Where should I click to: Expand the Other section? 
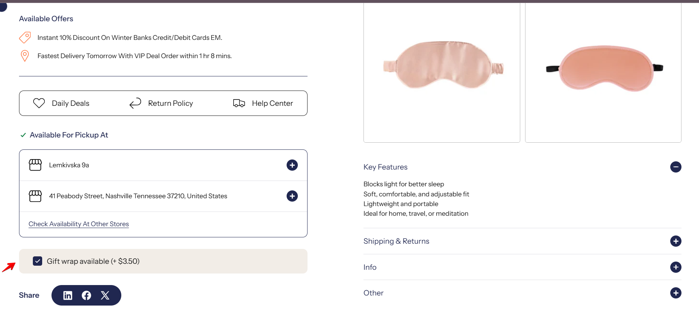pyautogui.click(x=675, y=293)
